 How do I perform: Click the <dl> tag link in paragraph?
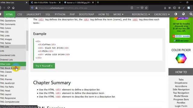(41, 19)
